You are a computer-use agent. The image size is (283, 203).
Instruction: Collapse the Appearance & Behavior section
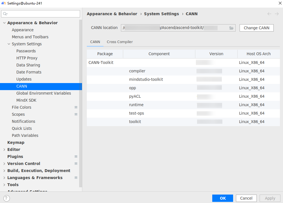(x=4, y=23)
